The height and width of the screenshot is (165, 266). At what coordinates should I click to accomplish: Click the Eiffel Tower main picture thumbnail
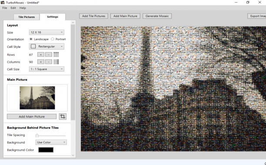tap(37, 98)
